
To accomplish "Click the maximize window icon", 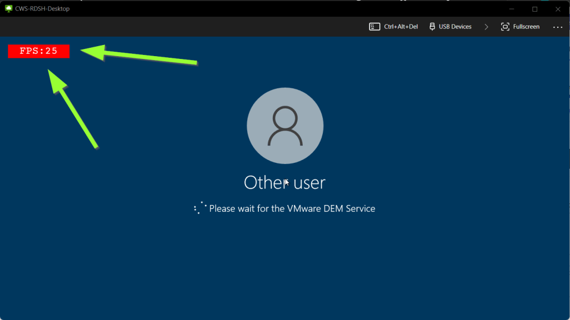I will pos(534,9).
